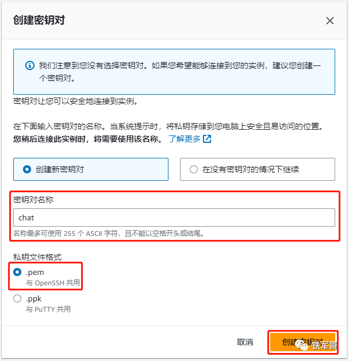349x361 pixels.
Task: Click the blue notice message about 没有选择密钥对
Action: pos(180,72)
